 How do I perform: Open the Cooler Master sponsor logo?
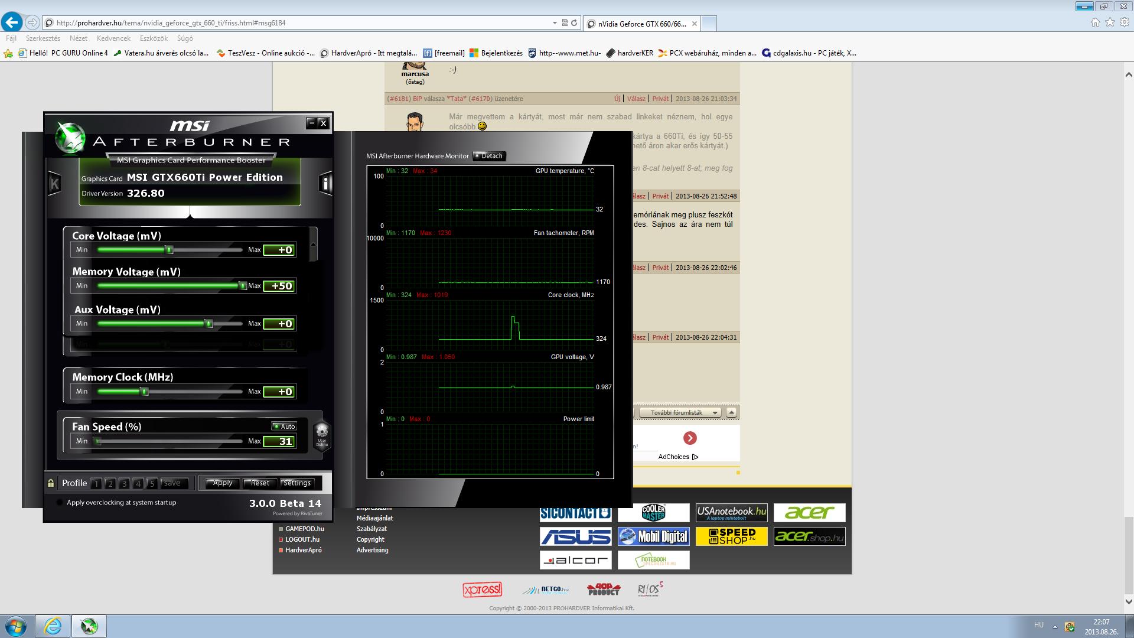(653, 513)
